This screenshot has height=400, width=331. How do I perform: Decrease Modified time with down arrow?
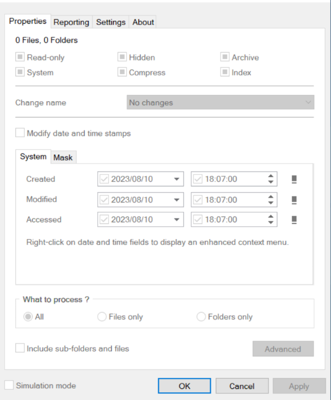pos(271,202)
